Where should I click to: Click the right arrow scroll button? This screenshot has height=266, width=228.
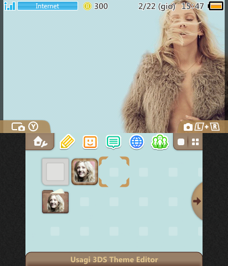(x=197, y=201)
